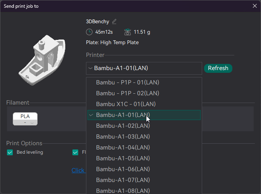Select checked Bambu-A1-01(LAN) list entry
Screen dimensions: 261x194
click(x=144, y=115)
